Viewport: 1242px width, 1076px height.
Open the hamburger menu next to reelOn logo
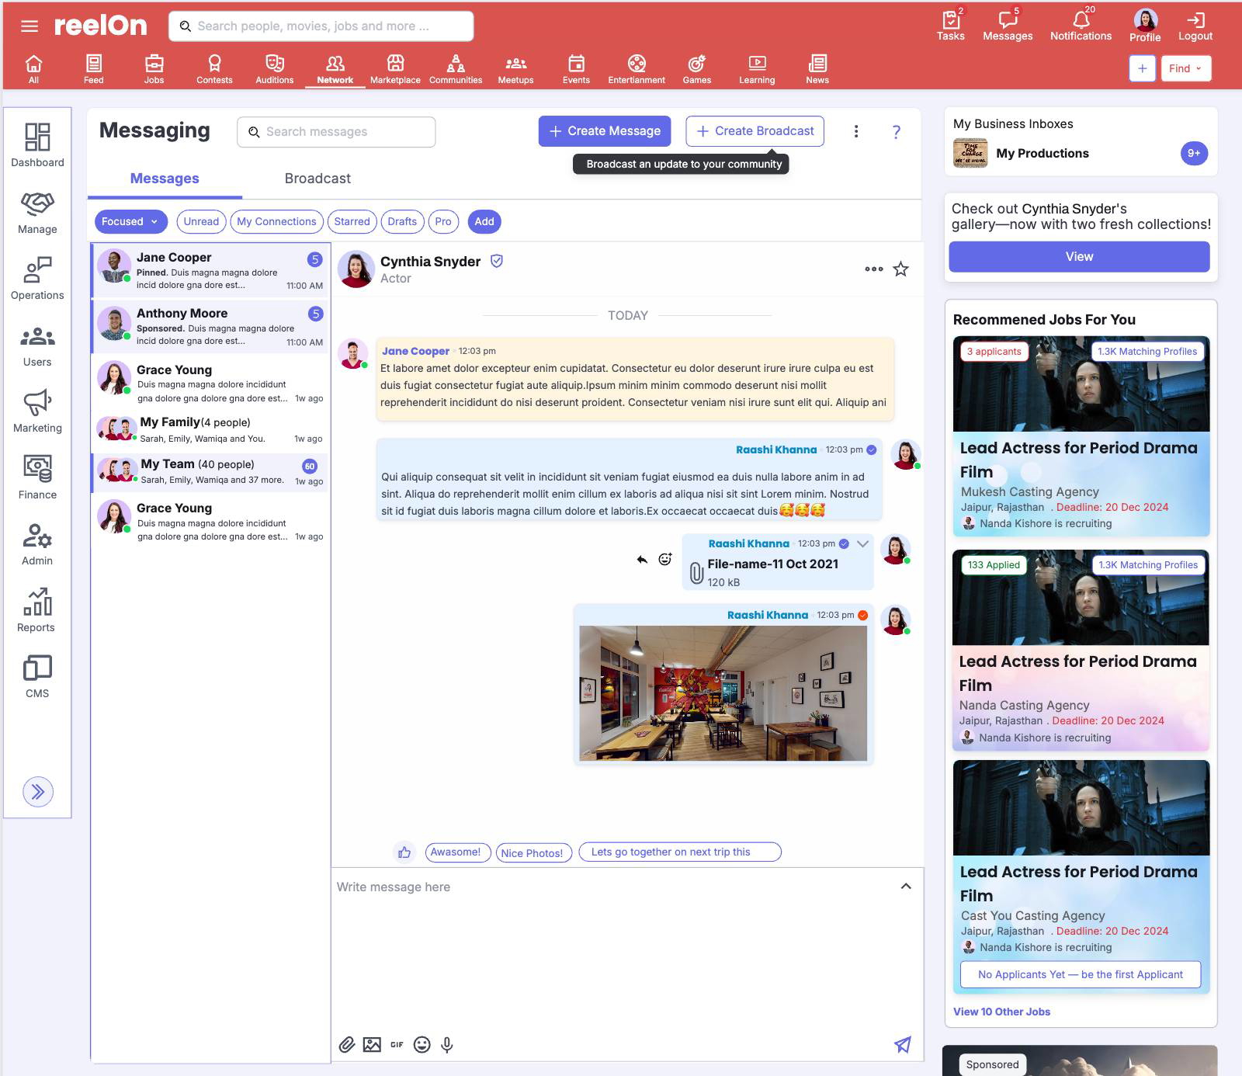point(29,26)
